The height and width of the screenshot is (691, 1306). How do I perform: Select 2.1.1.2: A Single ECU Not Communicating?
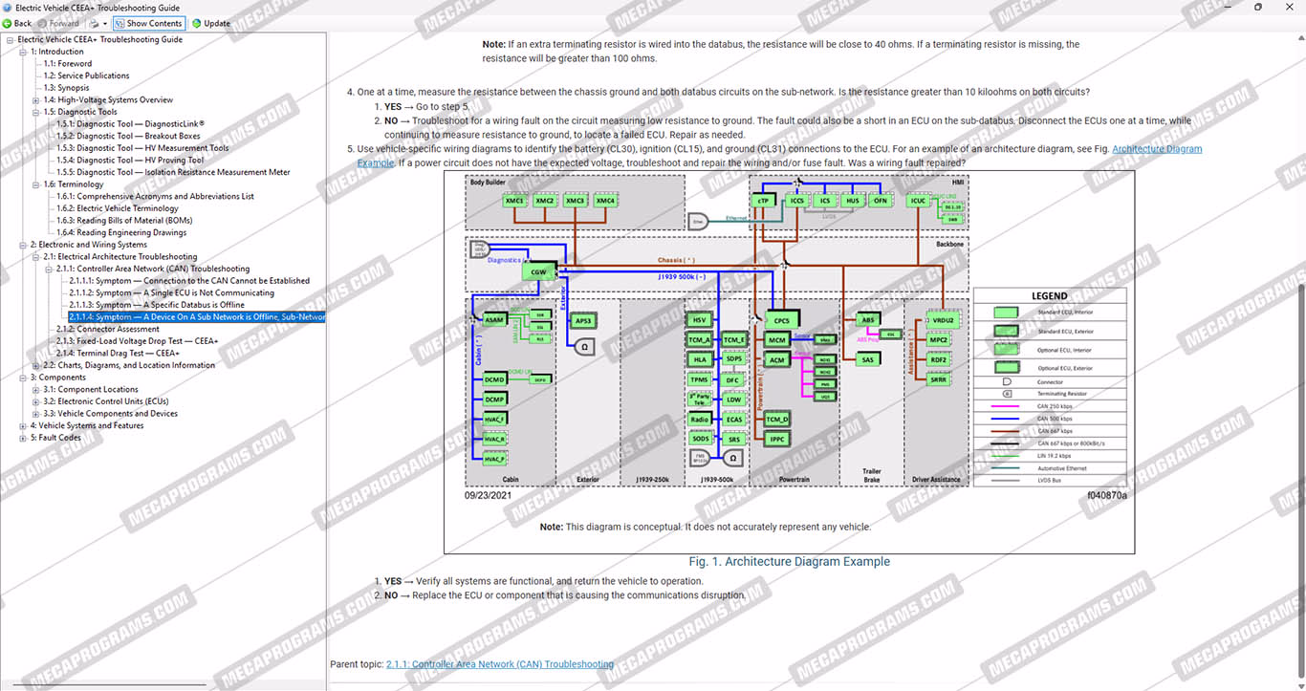pyautogui.click(x=171, y=293)
